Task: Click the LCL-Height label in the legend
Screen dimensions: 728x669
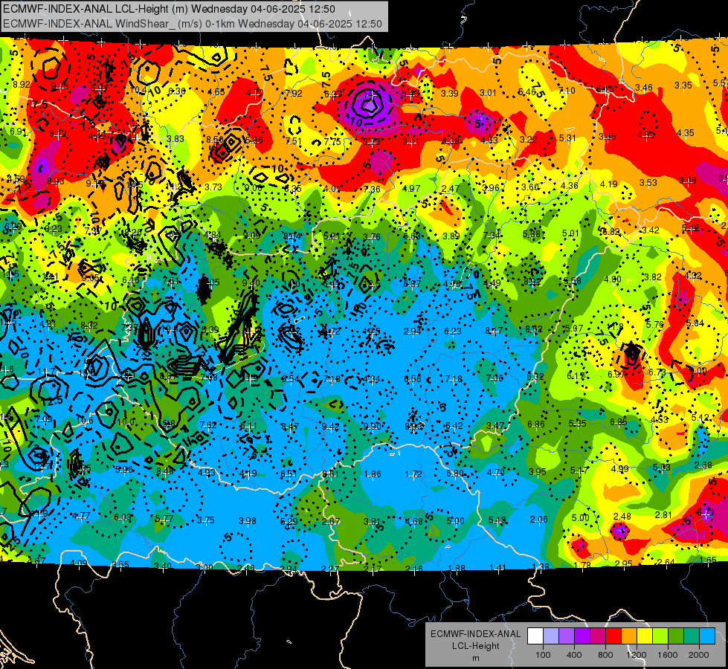Action: [x=475, y=646]
